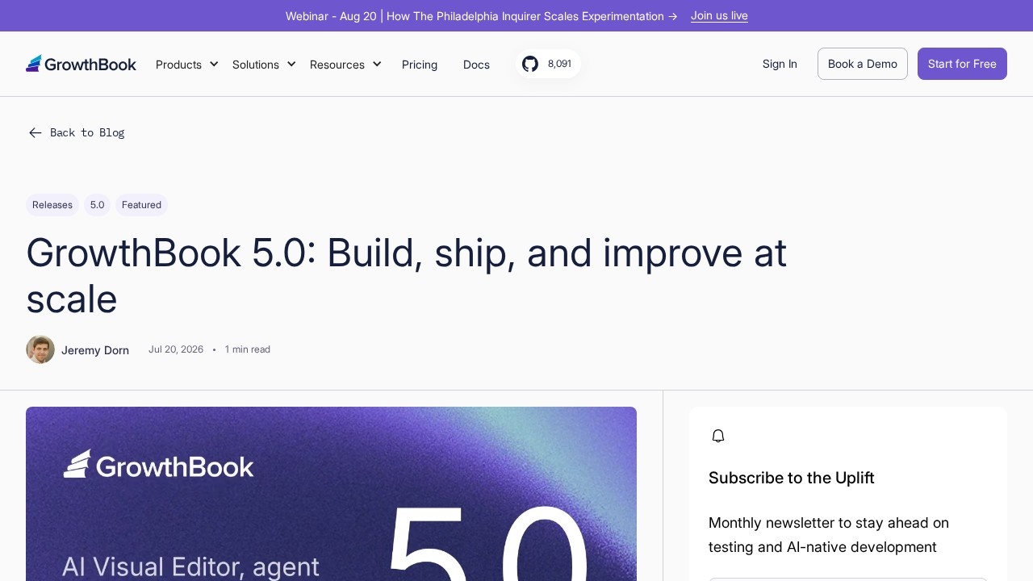Select the 5.0 tag

[97, 205]
